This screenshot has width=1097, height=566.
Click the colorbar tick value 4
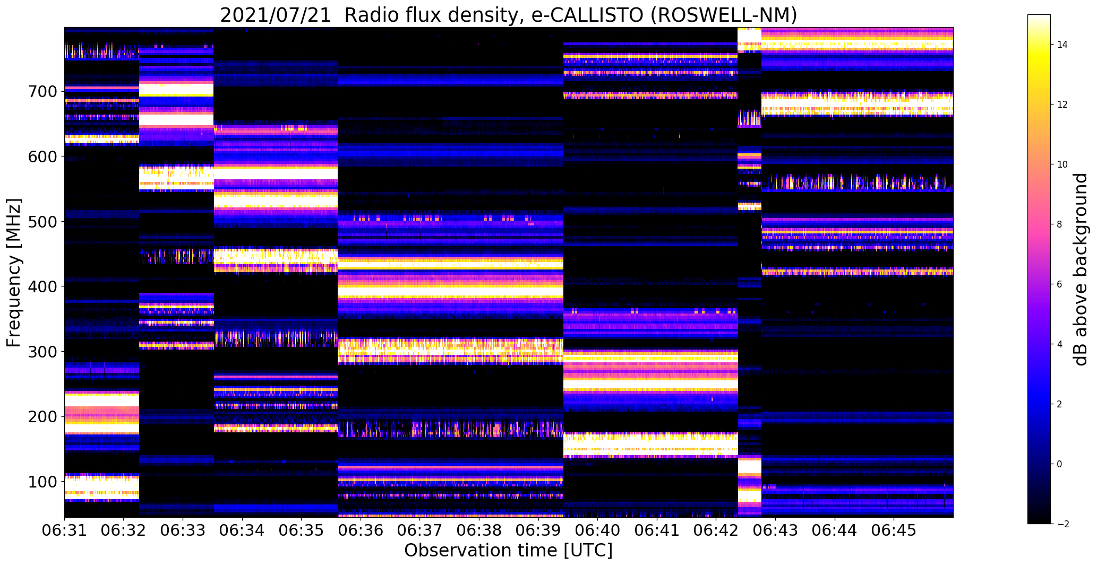1059,344
